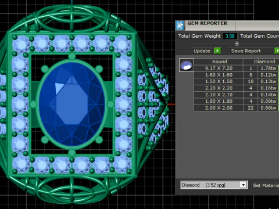Select the 2.20 X 2.20 row
Image resolution: width=279 pixels, height=209 pixels.
point(237,88)
